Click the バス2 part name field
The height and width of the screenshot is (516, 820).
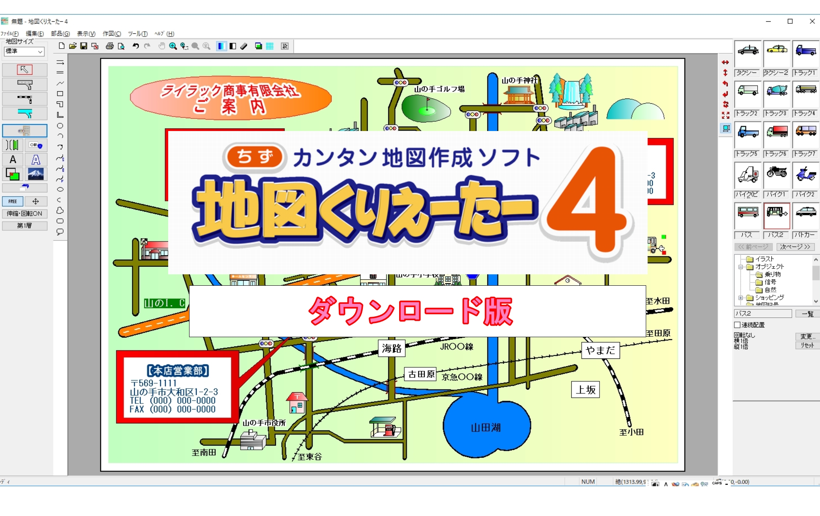coord(763,313)
